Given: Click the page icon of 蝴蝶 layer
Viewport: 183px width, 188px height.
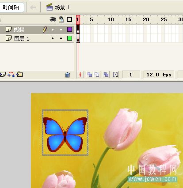Looking at the screenshot, I should coord(8,29).
